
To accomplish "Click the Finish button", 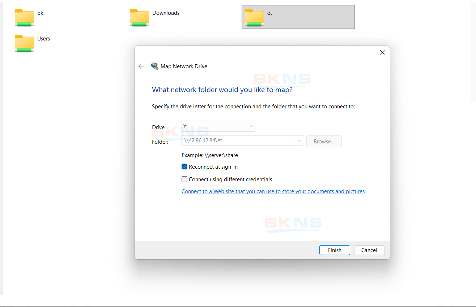I will [x=335, y=250].
